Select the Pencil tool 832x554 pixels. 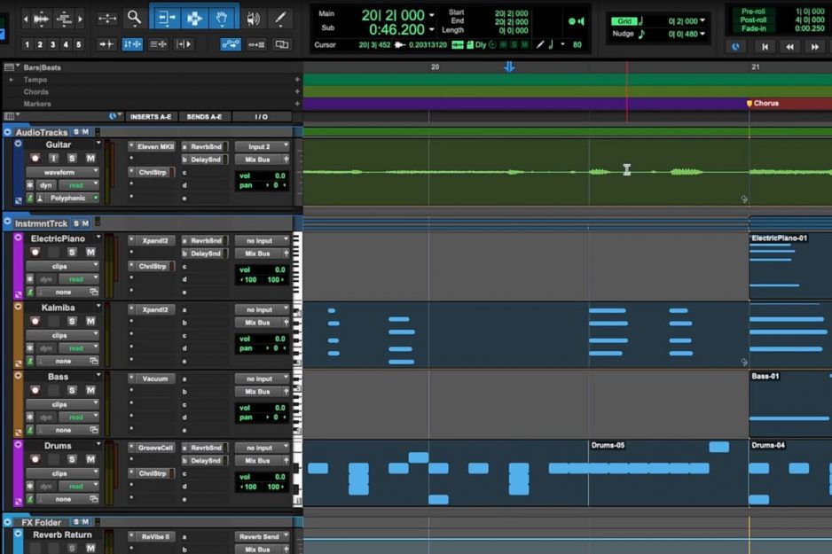pyautogui.click(x=281, y=17)
